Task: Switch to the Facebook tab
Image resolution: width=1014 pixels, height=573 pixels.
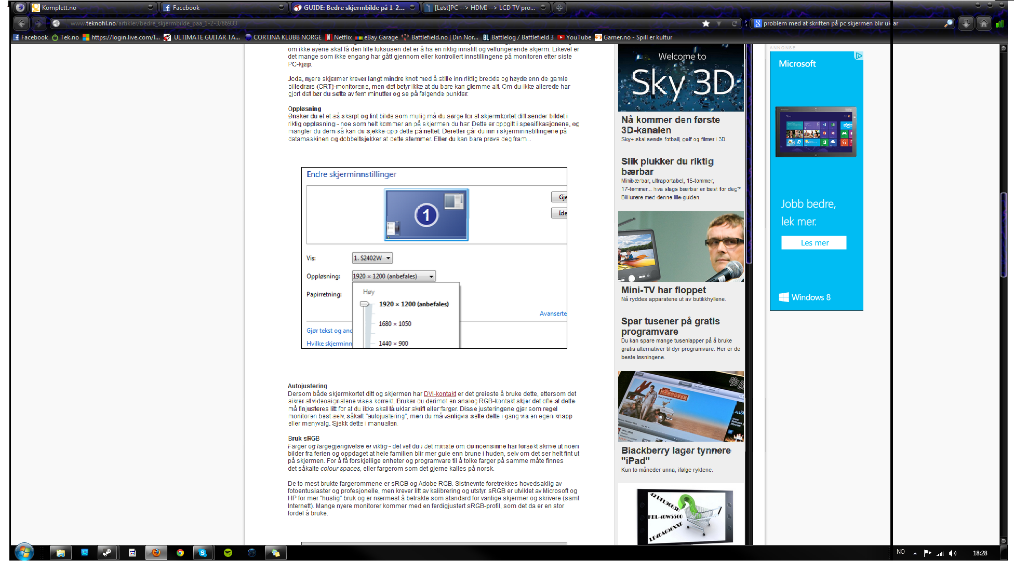Action: pos(223,7)
